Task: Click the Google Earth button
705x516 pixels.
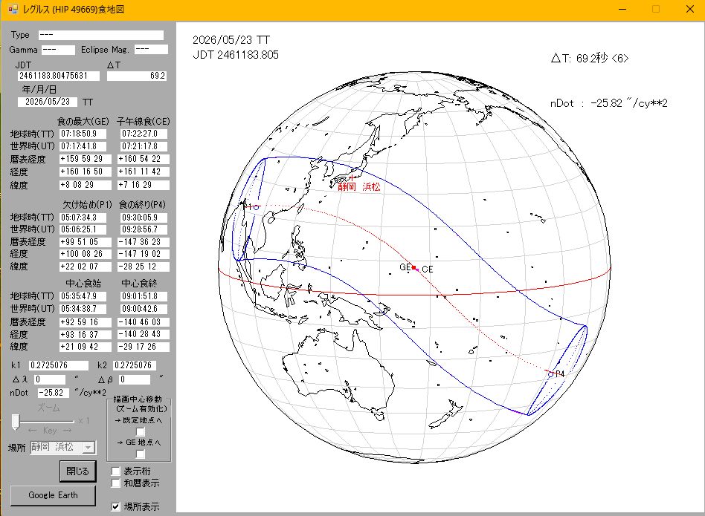Action: click(x=53, y=495)
